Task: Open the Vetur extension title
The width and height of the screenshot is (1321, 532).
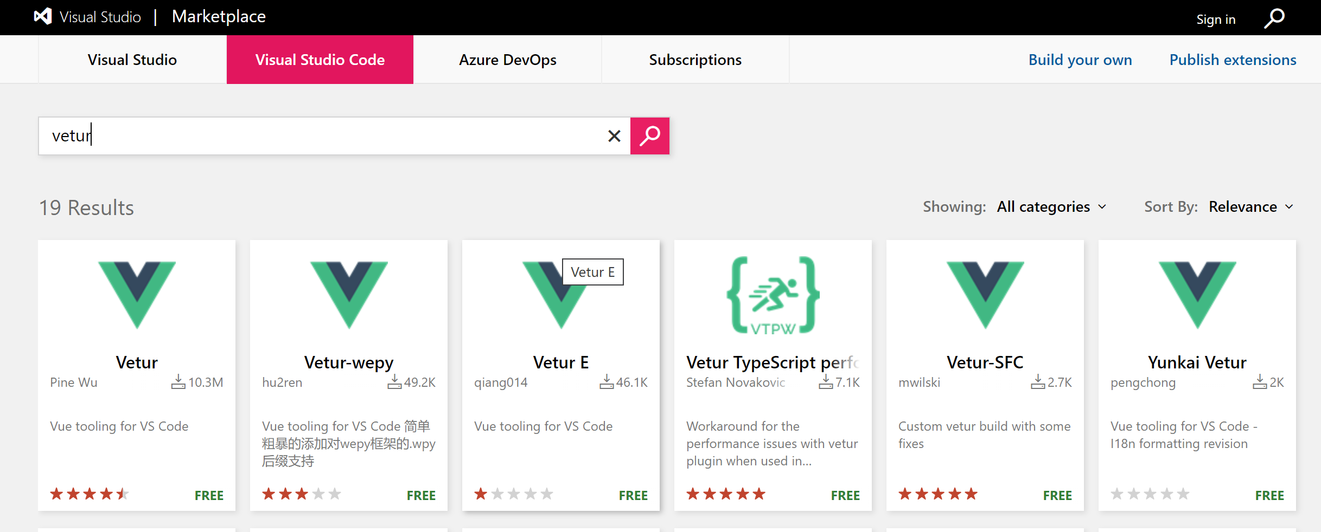Action: (x=137, y=362)
